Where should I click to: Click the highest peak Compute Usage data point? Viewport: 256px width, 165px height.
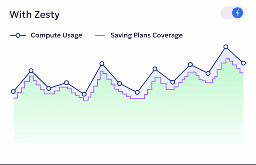click(226, 47)
